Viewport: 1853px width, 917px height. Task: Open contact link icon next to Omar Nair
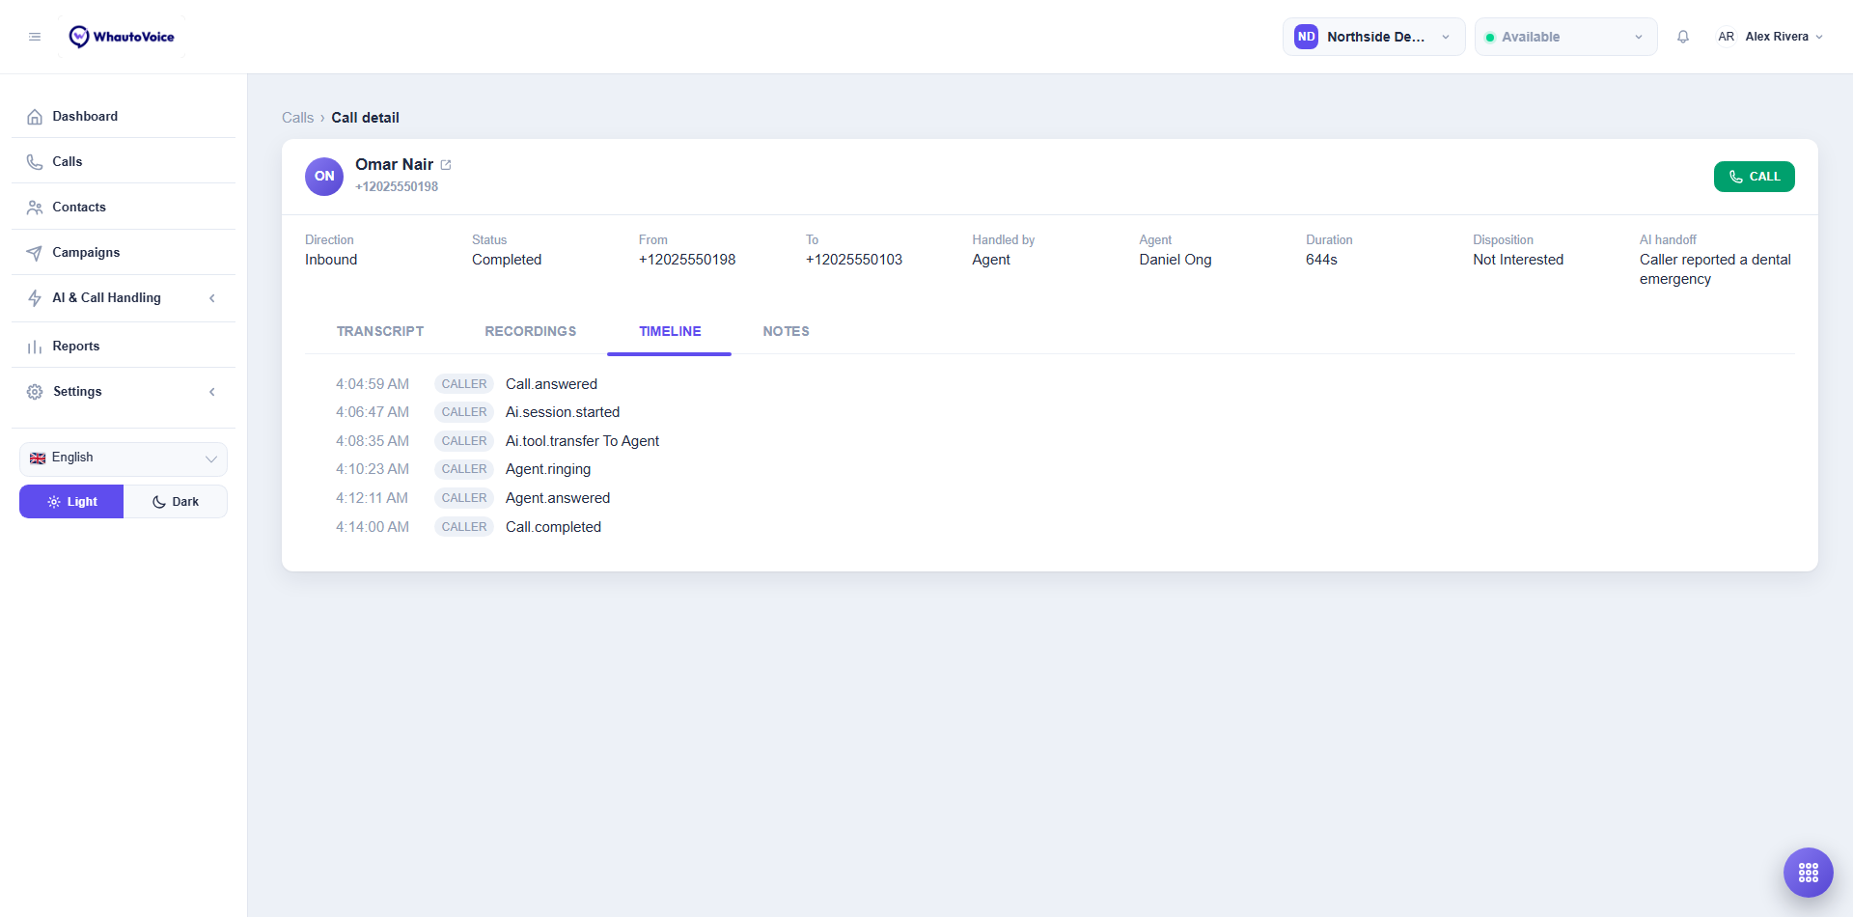pyautogui.click(x=446, y=165)
